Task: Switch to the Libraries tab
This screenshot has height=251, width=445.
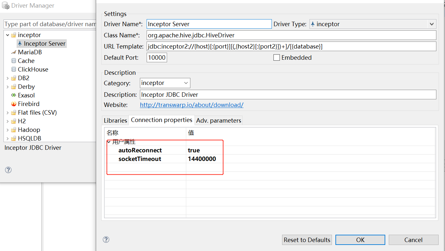Action: 115,120
